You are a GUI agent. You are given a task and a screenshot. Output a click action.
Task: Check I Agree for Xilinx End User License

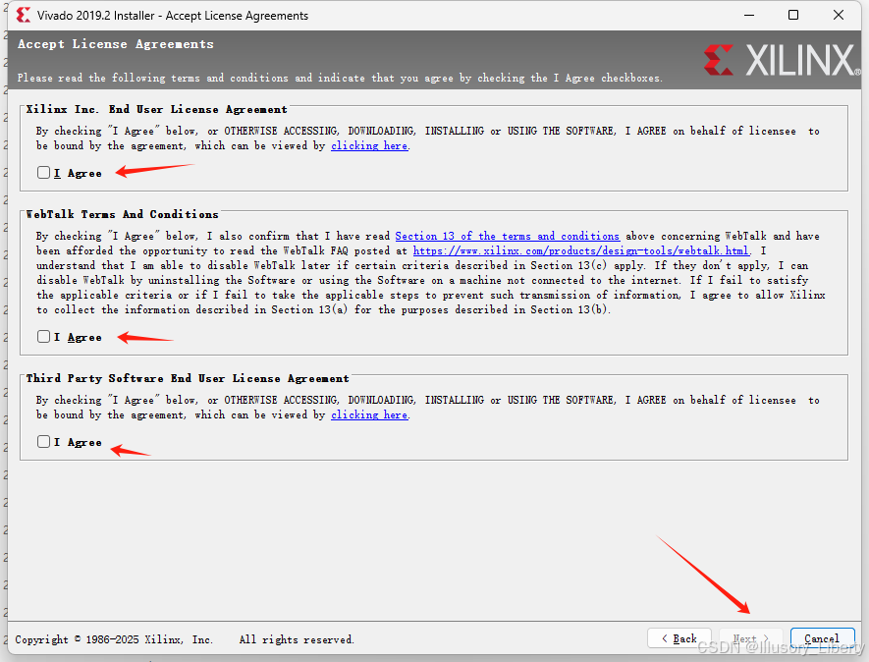tap(44, 173)
